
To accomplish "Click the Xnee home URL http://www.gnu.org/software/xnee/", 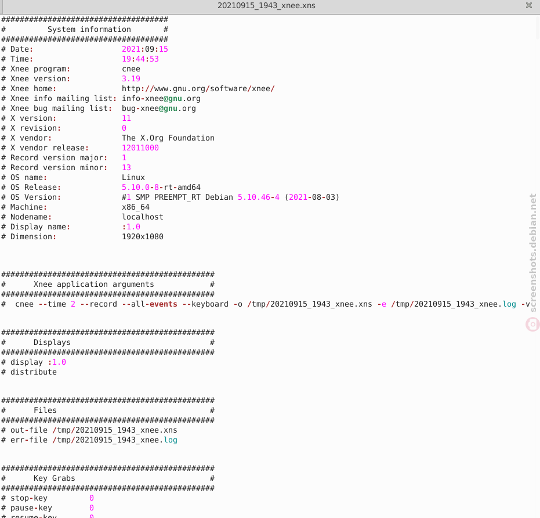I will (198, 89).
